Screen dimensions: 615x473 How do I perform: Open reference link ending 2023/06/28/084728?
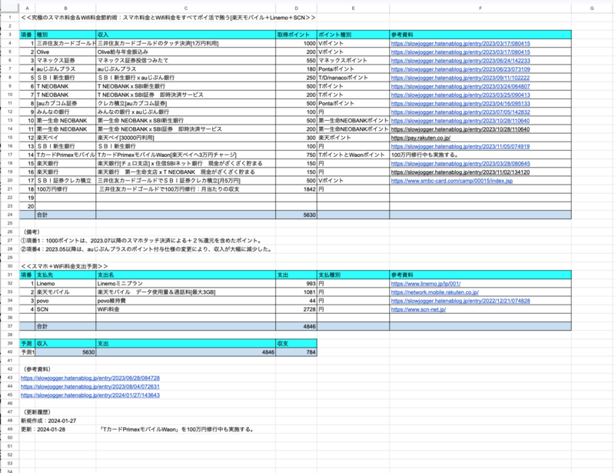point(90,378)
